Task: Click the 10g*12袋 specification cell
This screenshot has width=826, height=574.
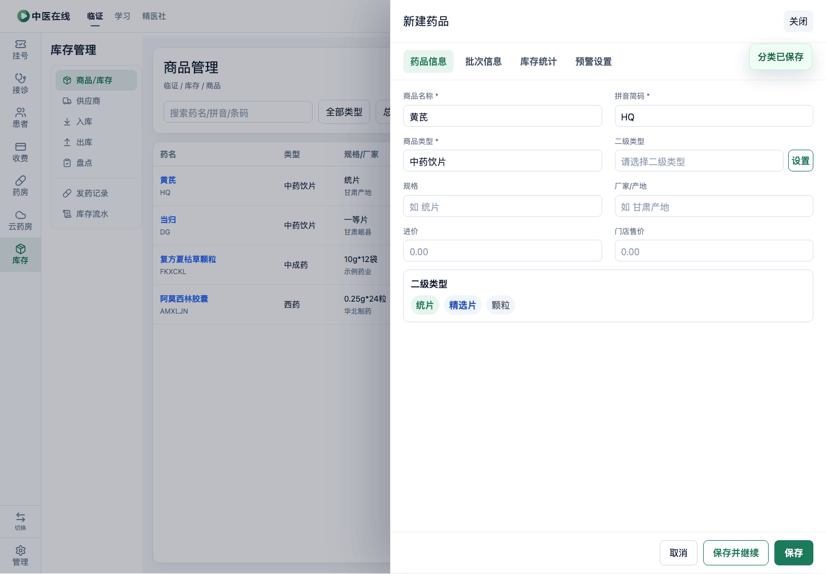Action: [x=361, y=259]
